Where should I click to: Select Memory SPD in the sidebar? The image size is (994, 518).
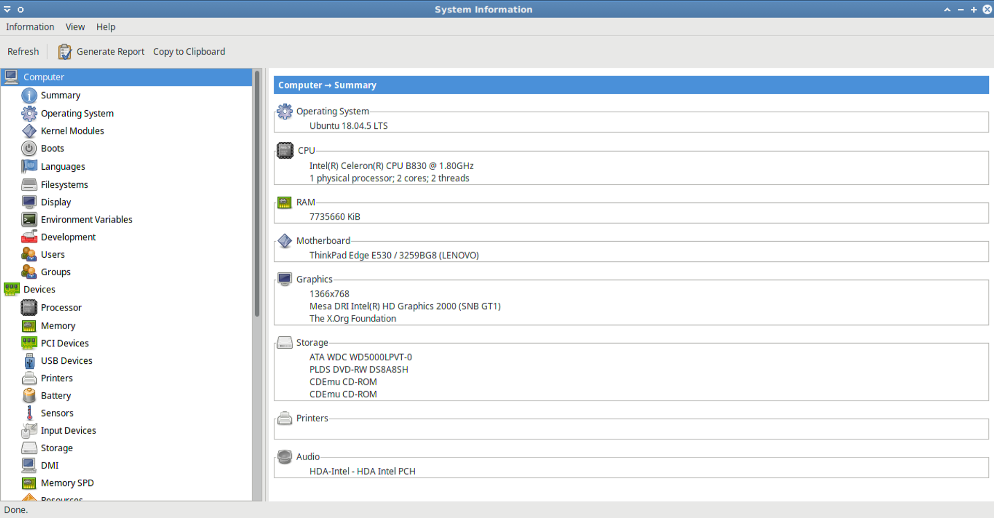pos(67,483)
